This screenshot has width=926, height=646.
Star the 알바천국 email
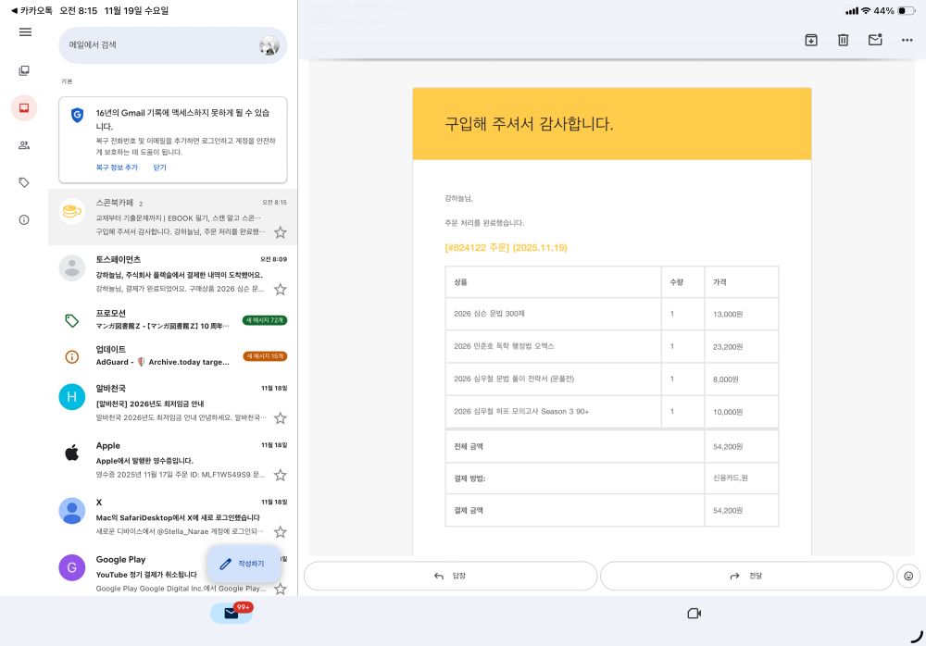coord(281,418)
